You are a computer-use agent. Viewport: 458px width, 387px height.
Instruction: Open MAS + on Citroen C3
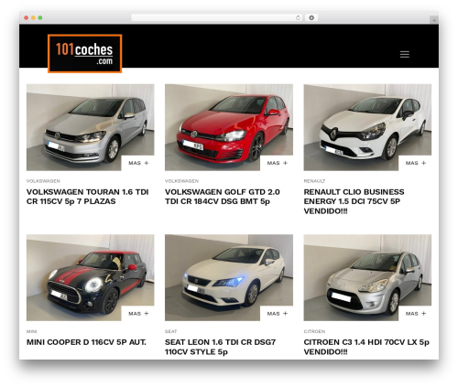tap(415, 314)
